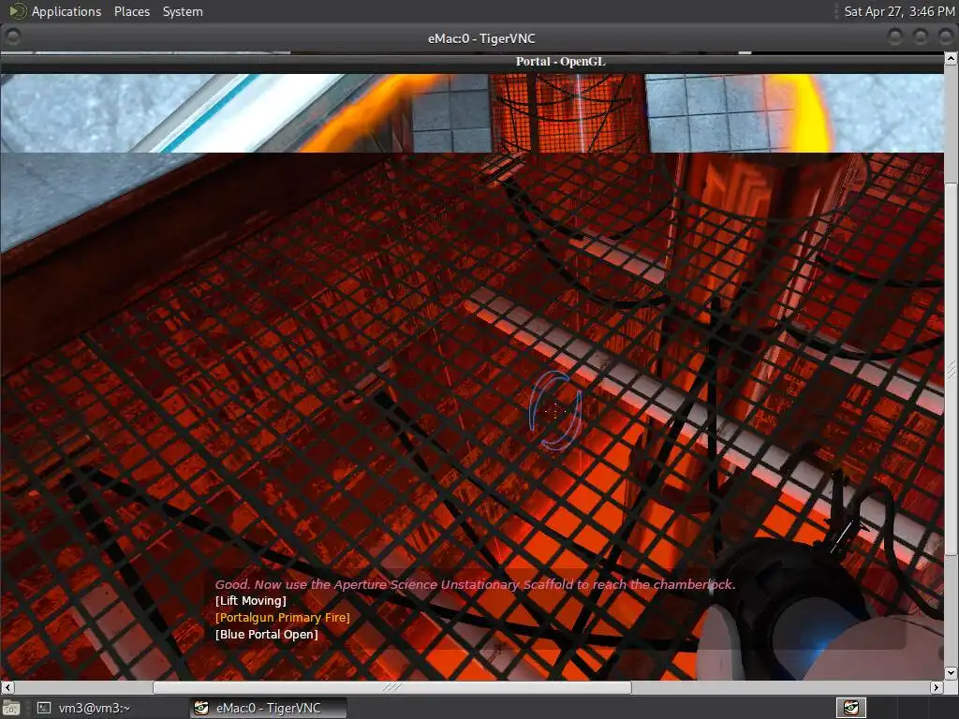Click the Portal - OpenGL window title
Image resolution: width=959 pixels, height=719 pixels.
560,61
